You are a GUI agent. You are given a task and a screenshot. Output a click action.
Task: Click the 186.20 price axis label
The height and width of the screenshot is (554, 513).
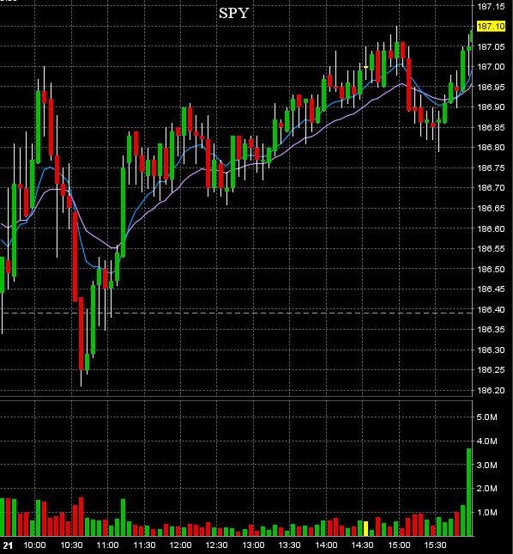(491, 391)
